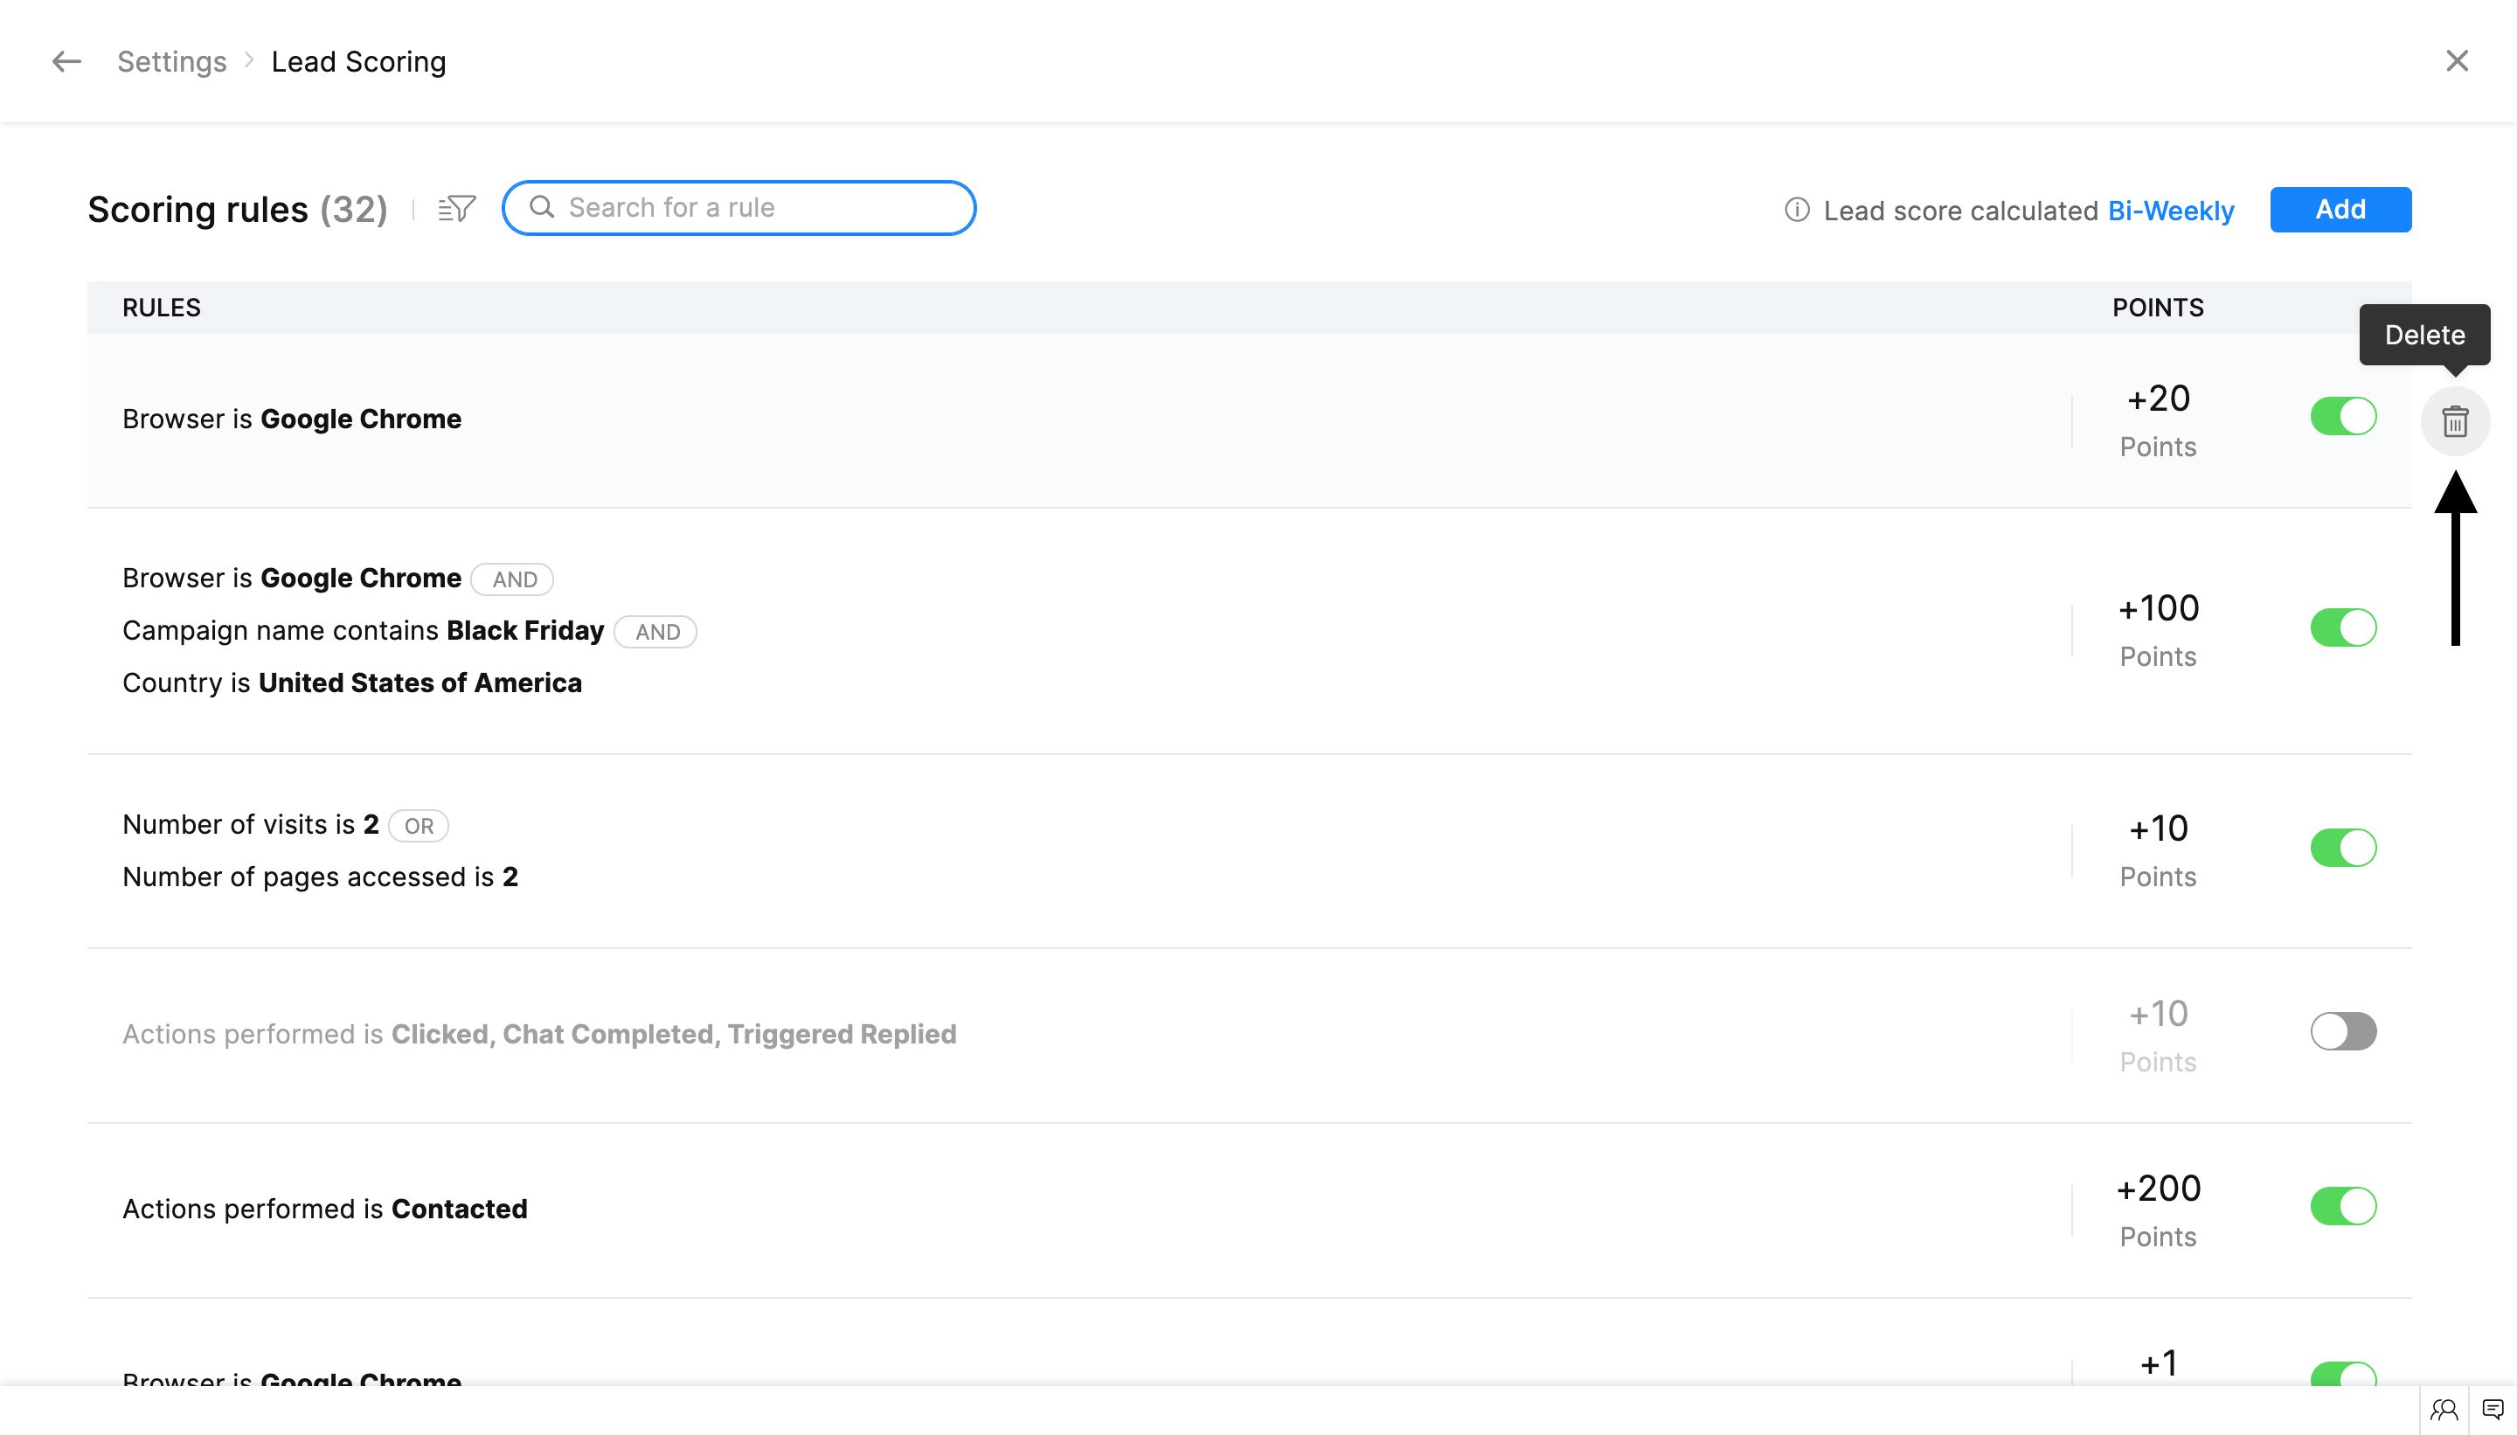Turn off the Number of visits rule
Viewport: 2517px width, 1435px height.
[x=2342, y=848]
